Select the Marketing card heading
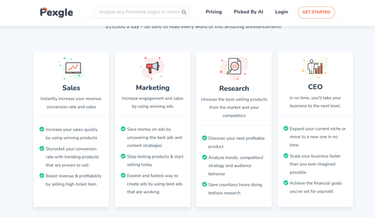Screen dimensions: 375x217 (x=152, y=88)
